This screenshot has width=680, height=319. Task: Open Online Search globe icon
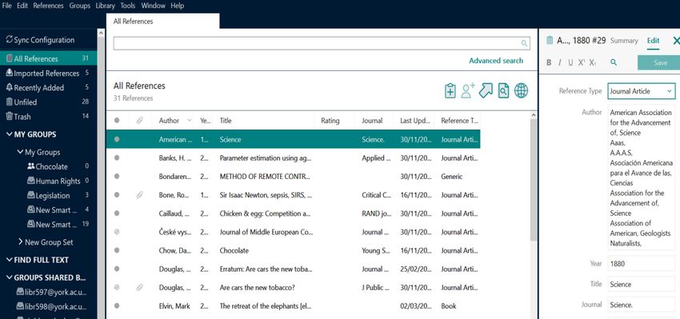pyautogui.click(x=521, y=90)
